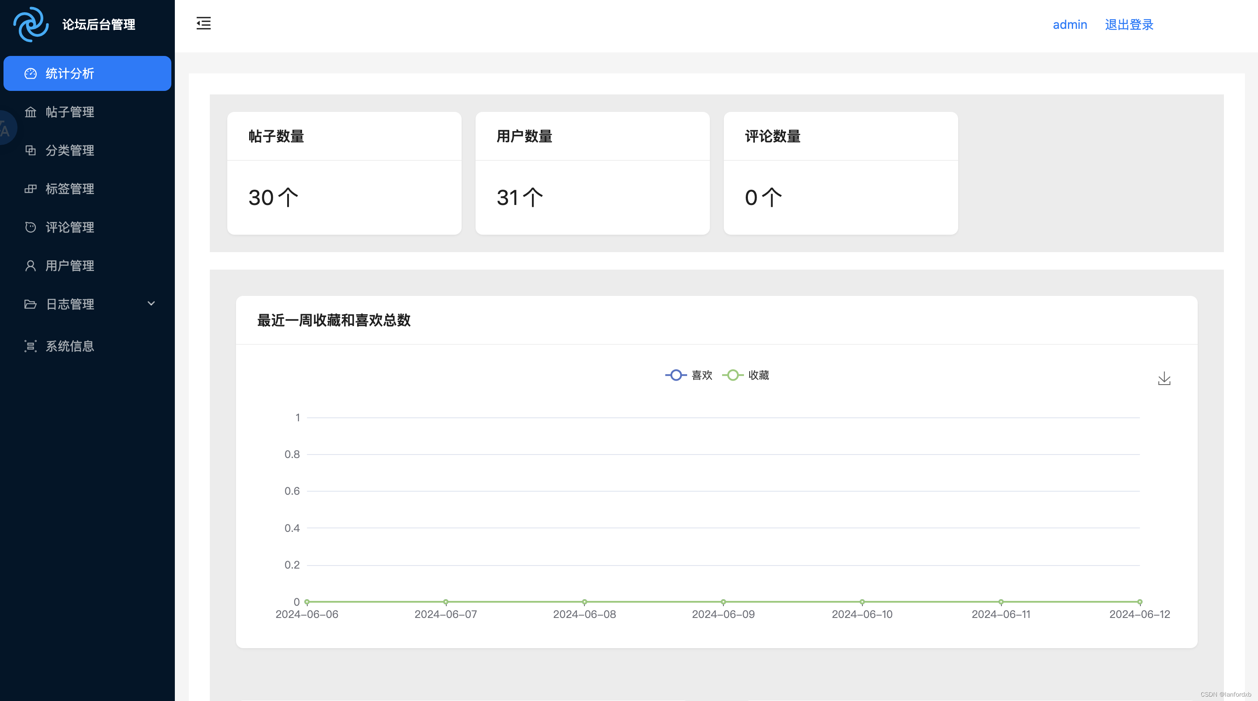The height and width of the screenshot is (701, 1258).
Task: Open the 系统信息 menu item
Action: tap(70, 346)
